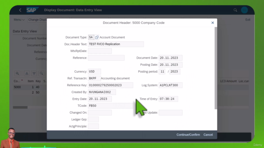Click the Ref. Transactn field BKPF
This screenshot has height=148, width=264.
94,79
